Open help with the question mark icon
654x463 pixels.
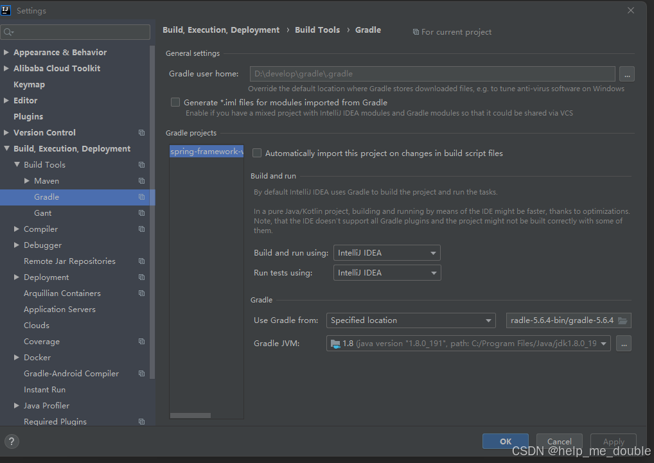tap(12, 441)
